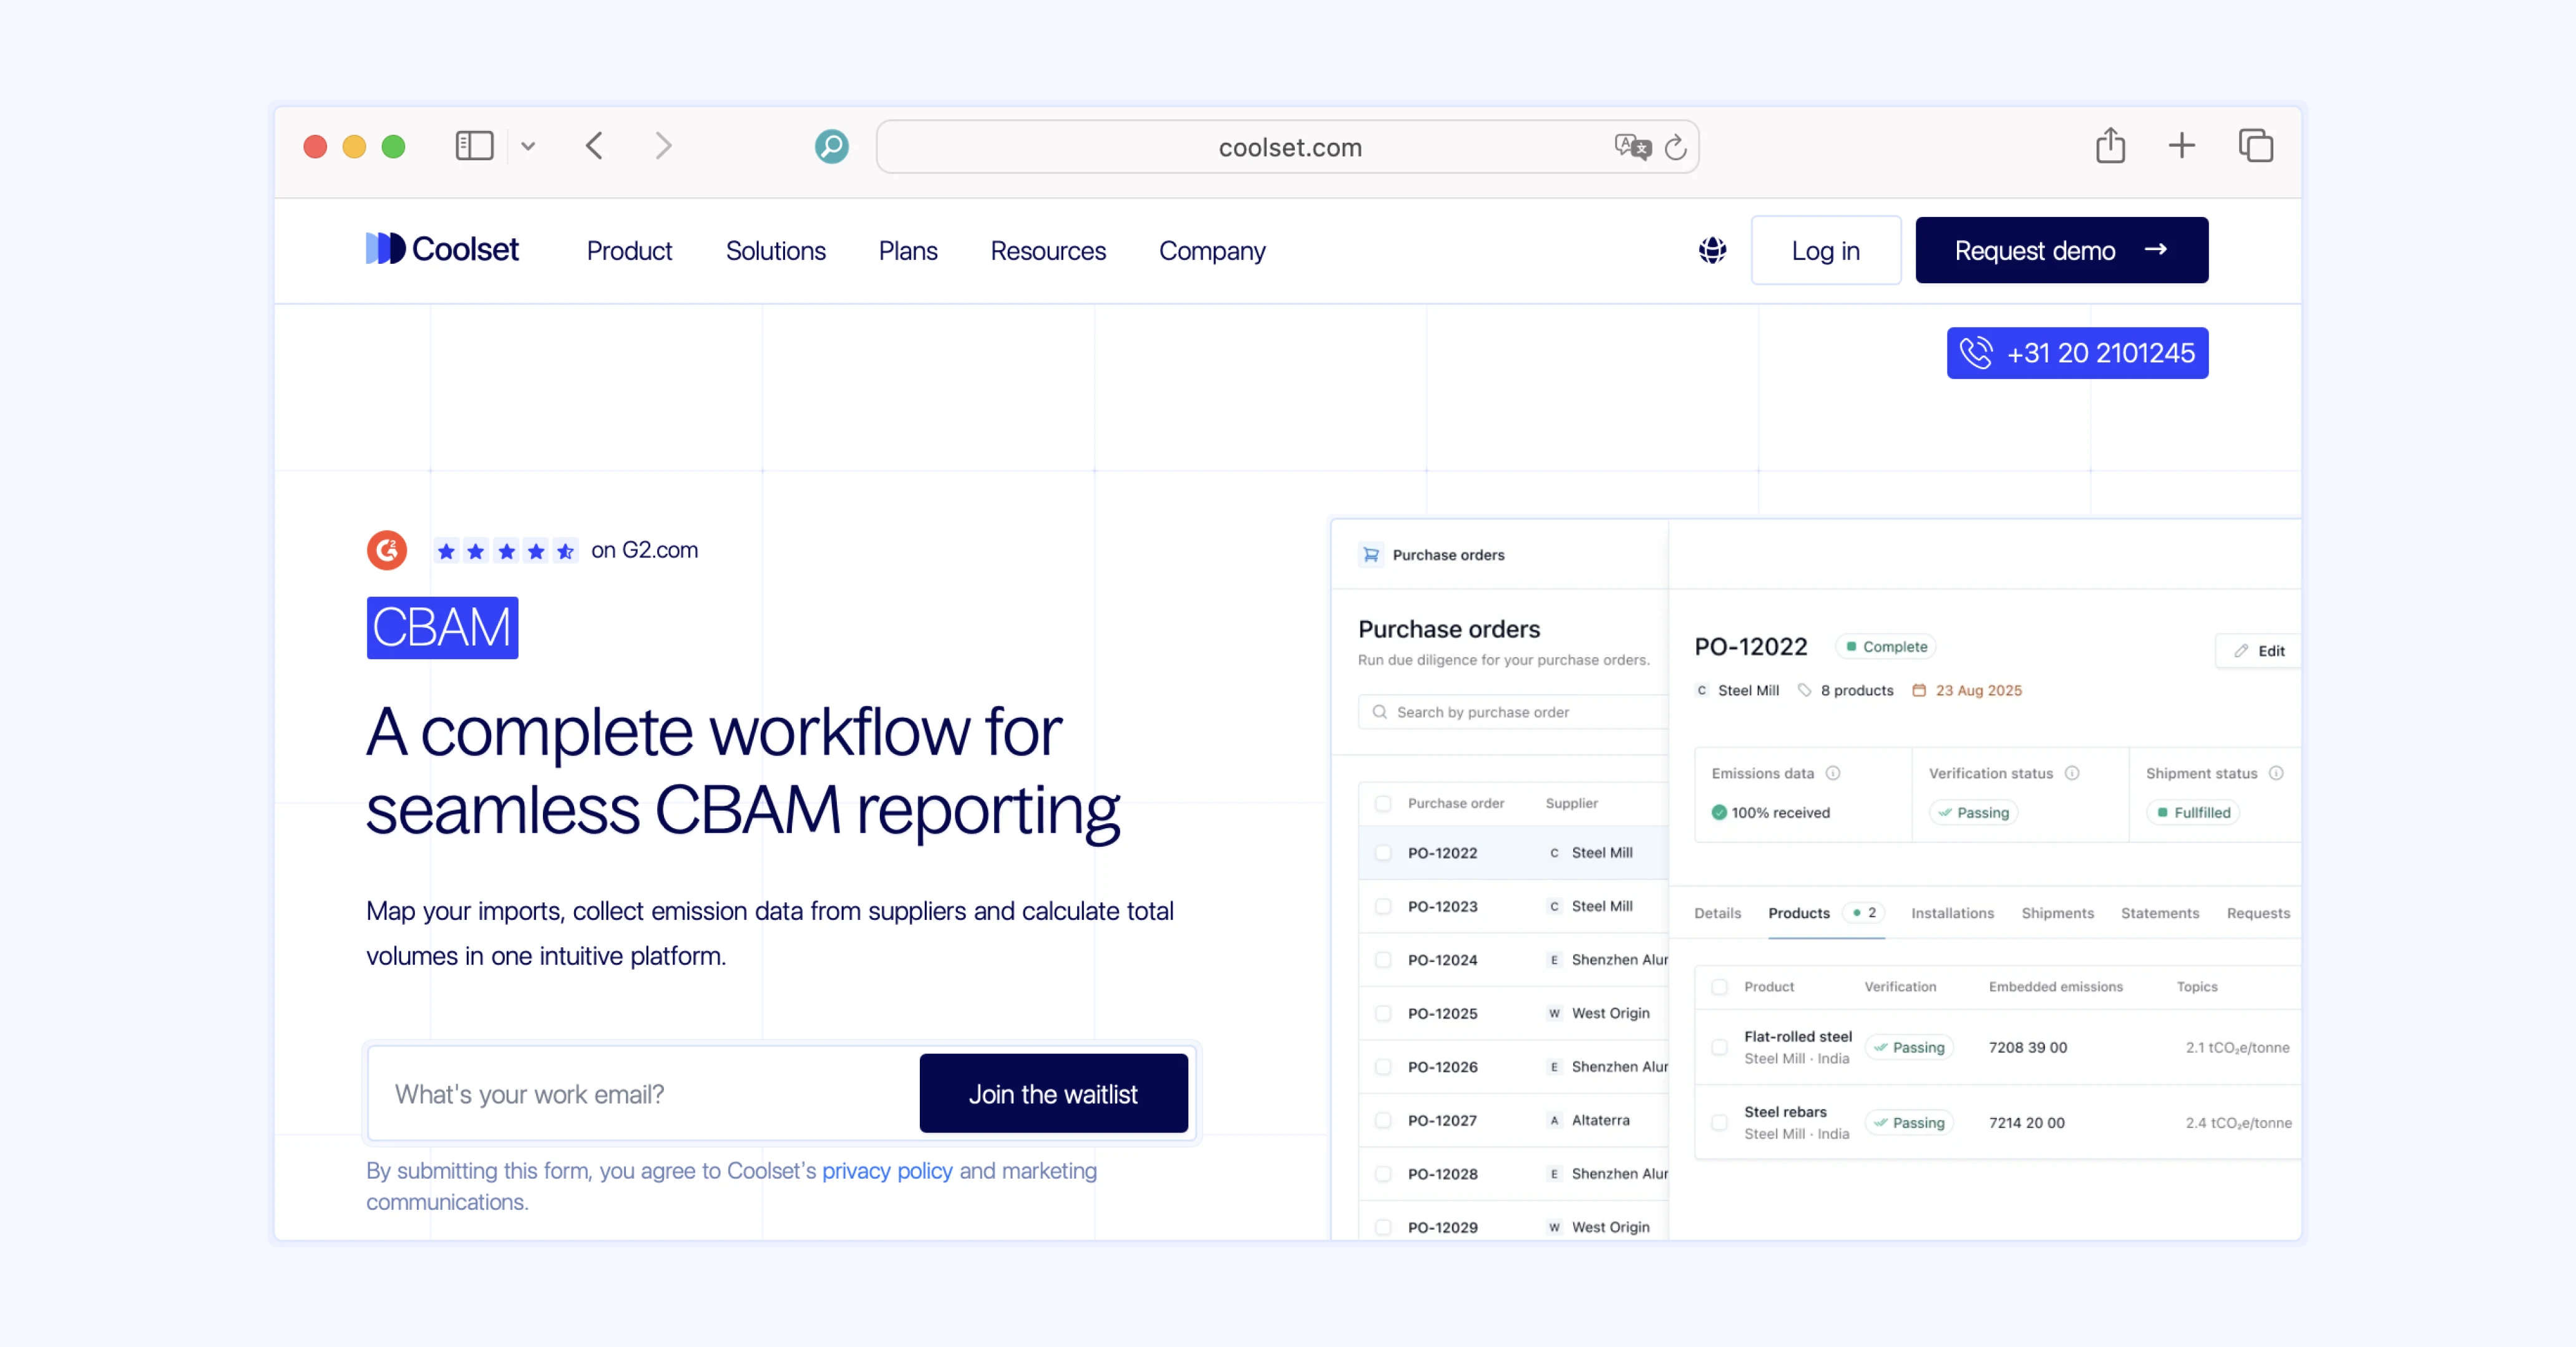
Task: Check the PO-12027 row checkbox
Action: point(1383,1120)
